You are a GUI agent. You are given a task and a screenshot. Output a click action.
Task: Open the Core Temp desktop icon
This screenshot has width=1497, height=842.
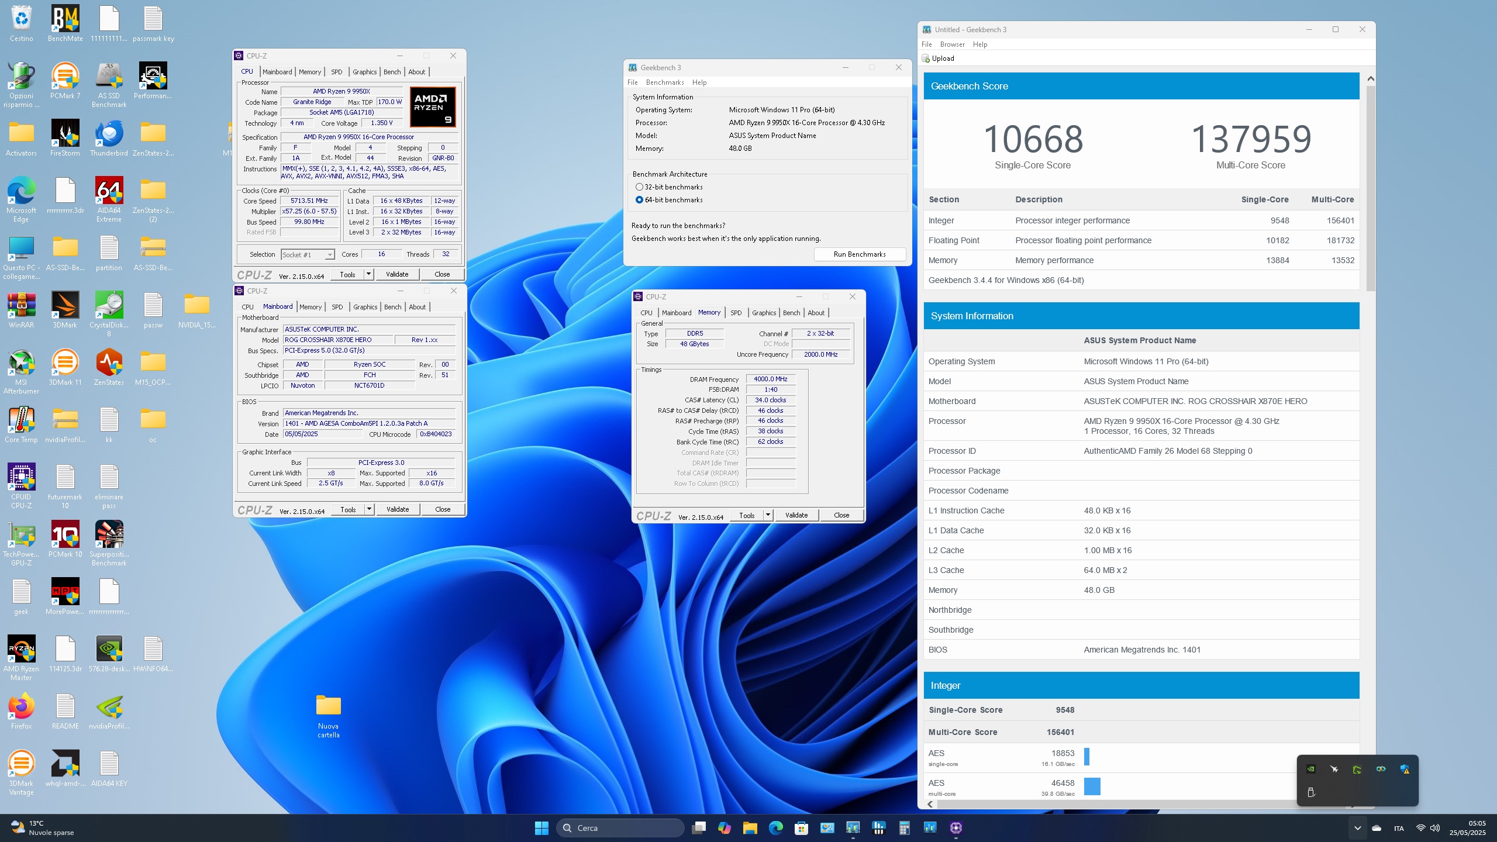pyautogui.click(x=21, y=425)
